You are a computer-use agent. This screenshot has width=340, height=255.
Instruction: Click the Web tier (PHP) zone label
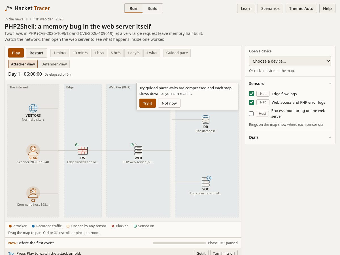120,87
